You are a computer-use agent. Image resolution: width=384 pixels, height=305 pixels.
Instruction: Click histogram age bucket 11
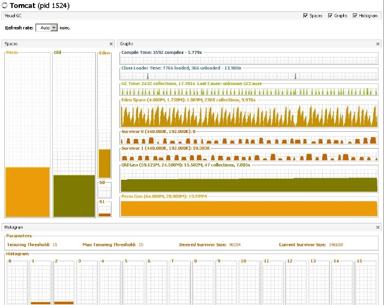tap(273, 283)
